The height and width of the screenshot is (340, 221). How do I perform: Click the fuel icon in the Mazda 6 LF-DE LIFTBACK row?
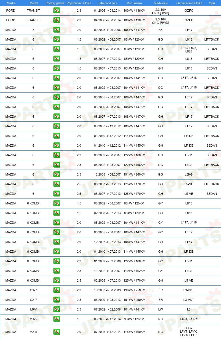[x=57, y=136]
